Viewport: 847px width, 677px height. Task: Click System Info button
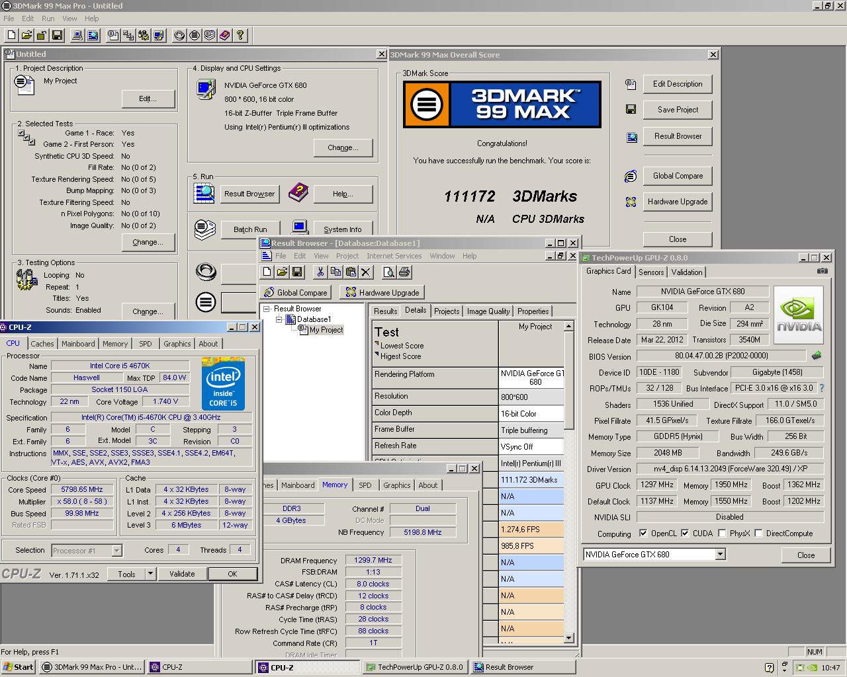pyautogui.click(x=343, y=229)
